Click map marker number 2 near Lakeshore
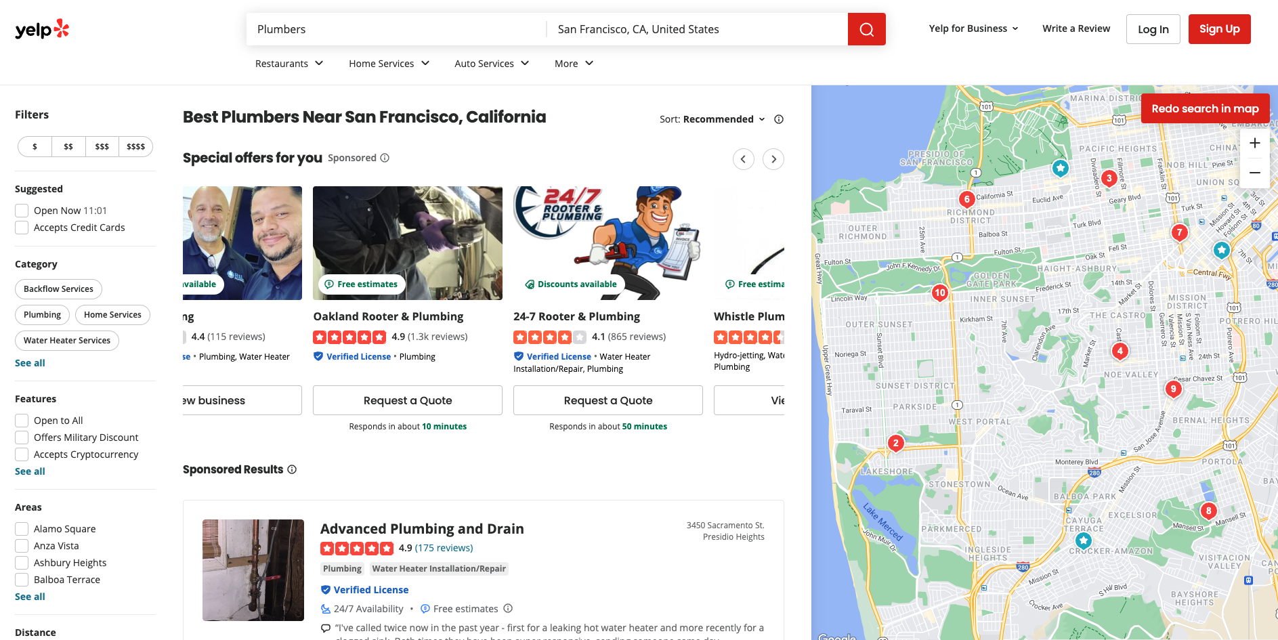The height and width of the screenshot is (640, 1278). tap(895, 442)
